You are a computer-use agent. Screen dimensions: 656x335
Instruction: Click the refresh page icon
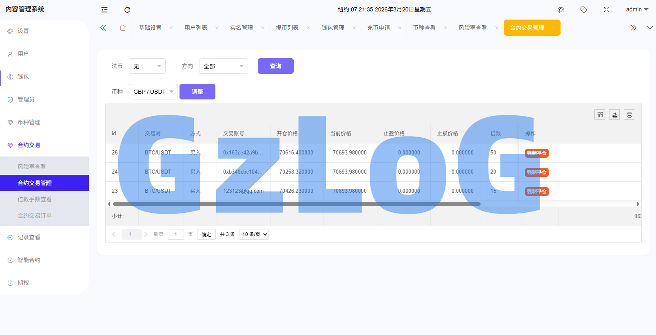pyautogui.click(x=127, y=10)
